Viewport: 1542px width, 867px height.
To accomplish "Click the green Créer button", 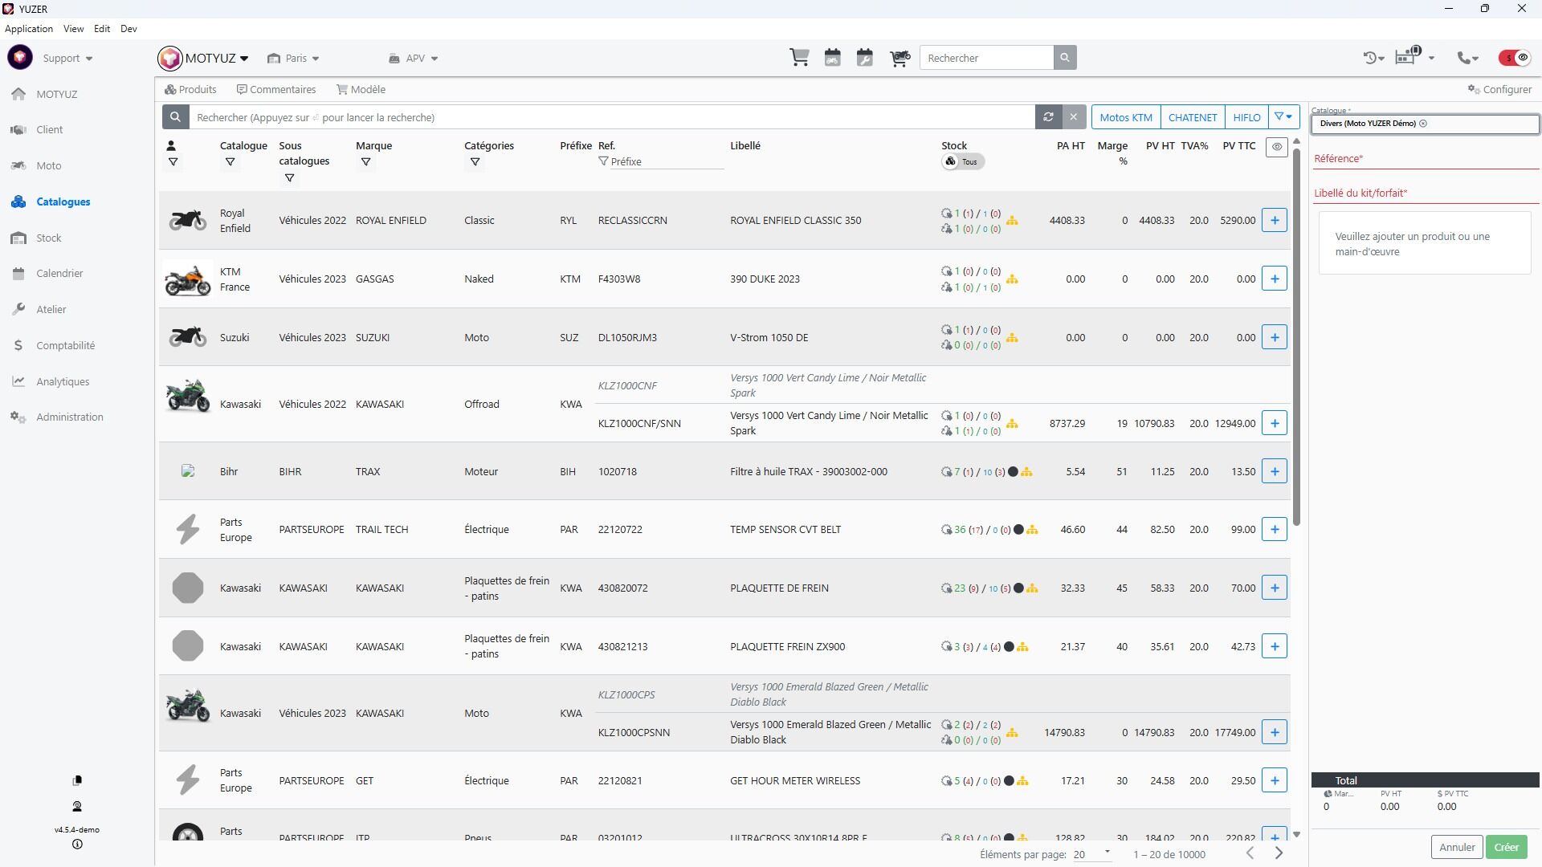I will [x=1506, y=847].
